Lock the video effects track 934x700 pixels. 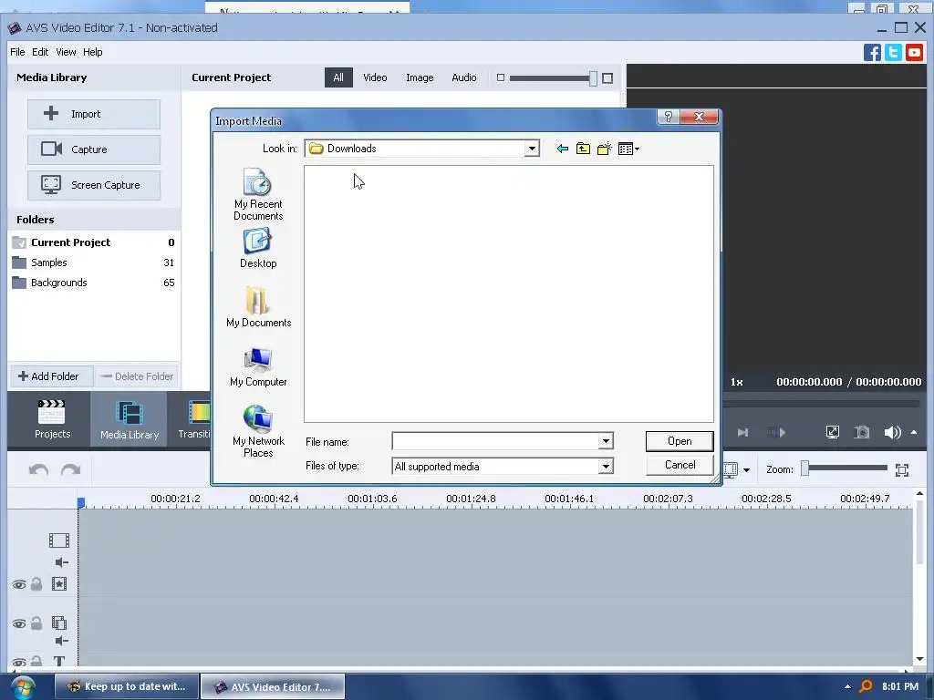pyautogui.click(x=36, y=584)
